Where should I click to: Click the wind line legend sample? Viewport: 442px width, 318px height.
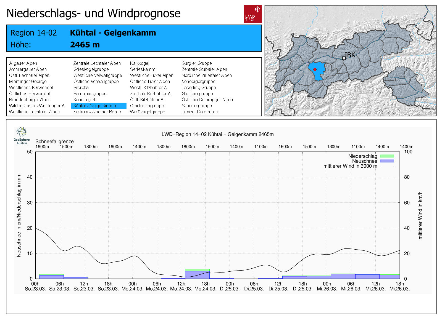click(x=387, y=166)
